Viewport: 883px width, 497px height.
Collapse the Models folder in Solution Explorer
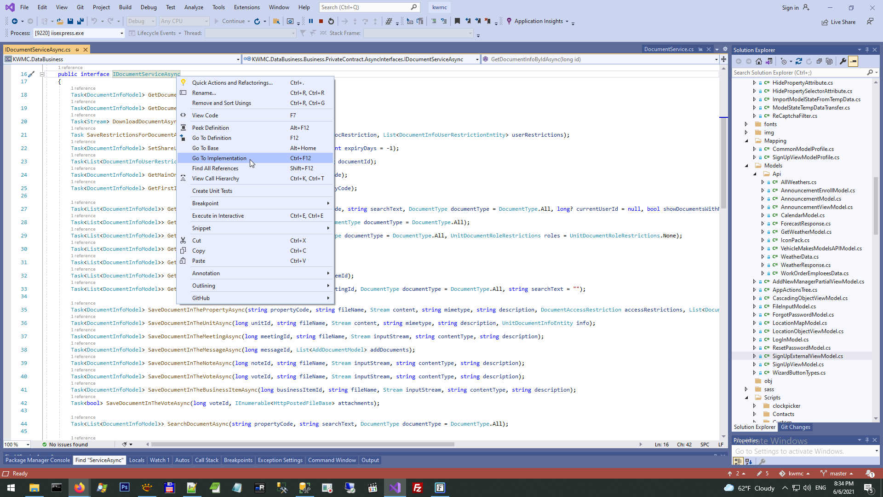click(x=746, y=166)
